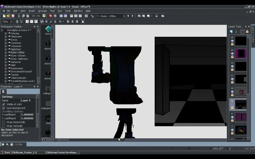Open the Insert menu
The width and height of the screenshot is (255, 159).
point(32,11)
